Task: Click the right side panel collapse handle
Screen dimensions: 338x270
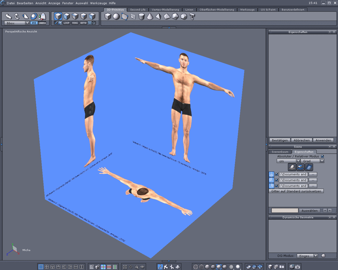Action: point(266,144)
